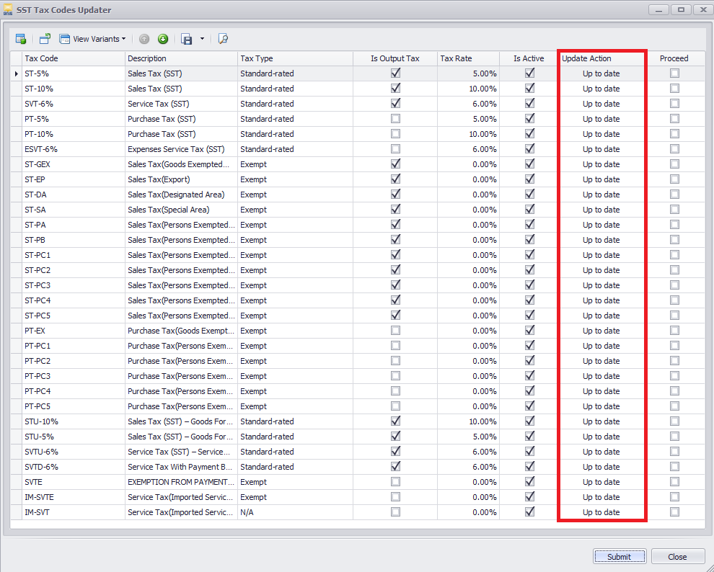
Task: Select the "PT-PC2" tax code cell
Action: click(x=74, y=361)
